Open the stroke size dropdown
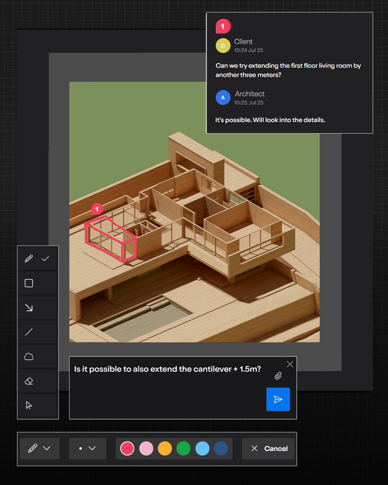The height and width of the screenshot is (485, 388). point(87,448)
